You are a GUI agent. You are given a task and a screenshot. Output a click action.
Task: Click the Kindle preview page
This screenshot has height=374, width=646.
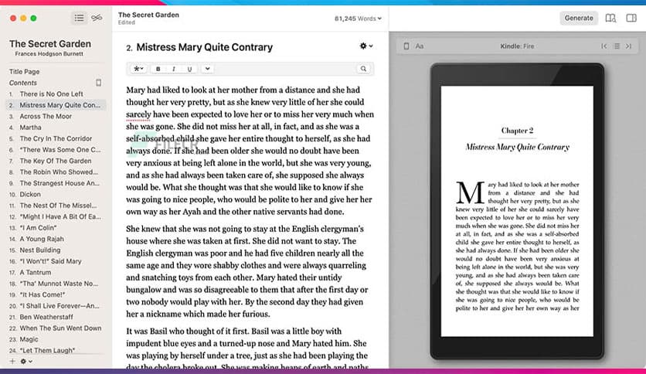point(517,211)
